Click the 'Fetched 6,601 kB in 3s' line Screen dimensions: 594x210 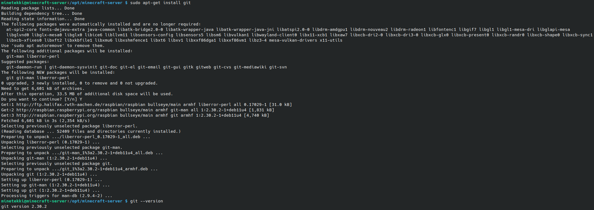tap(45, 121)
